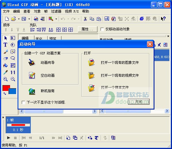Viewport: 172px width, 149px height.
Task: Click the open sample file folder icon
Action: (91, 88)
